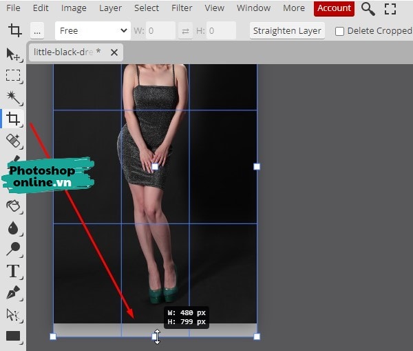Screen dimensions: 413x351
Task: Open the Image menu
Action: (74, 8)
